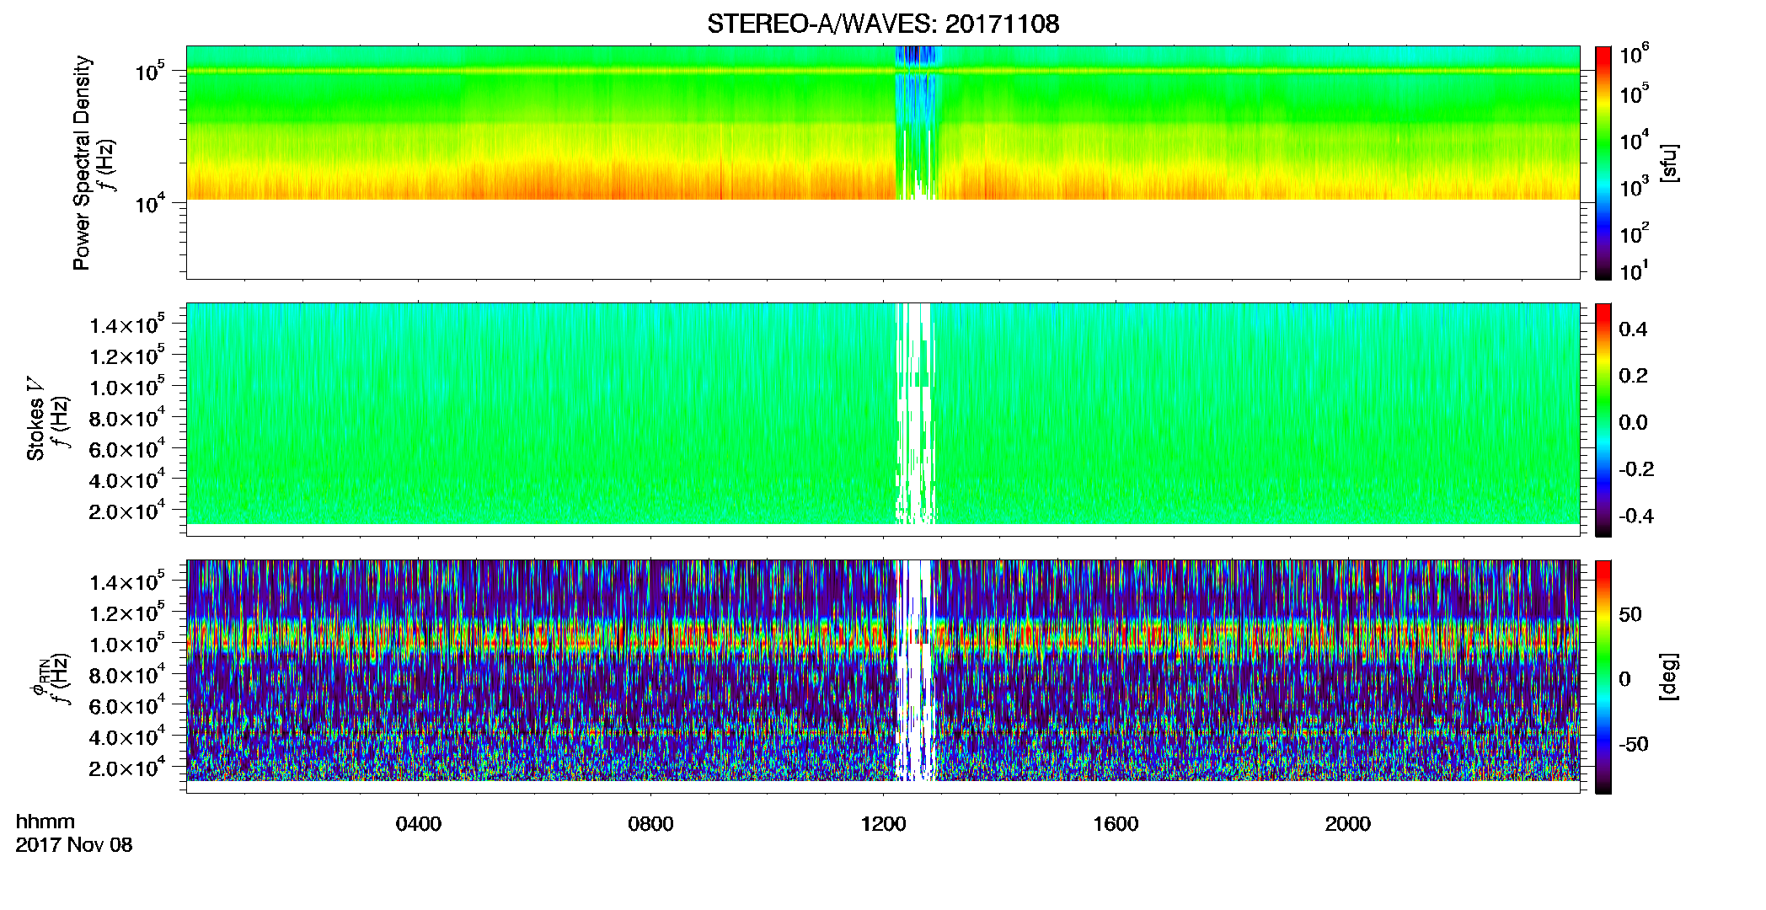
Task: Select the 0800 time axis label
Action: click(650, 824)
